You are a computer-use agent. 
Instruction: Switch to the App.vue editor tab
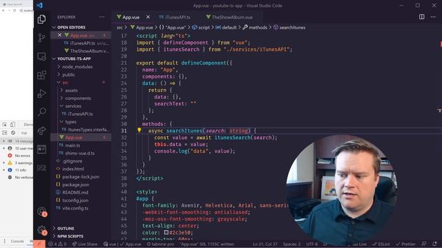point(131,17)
